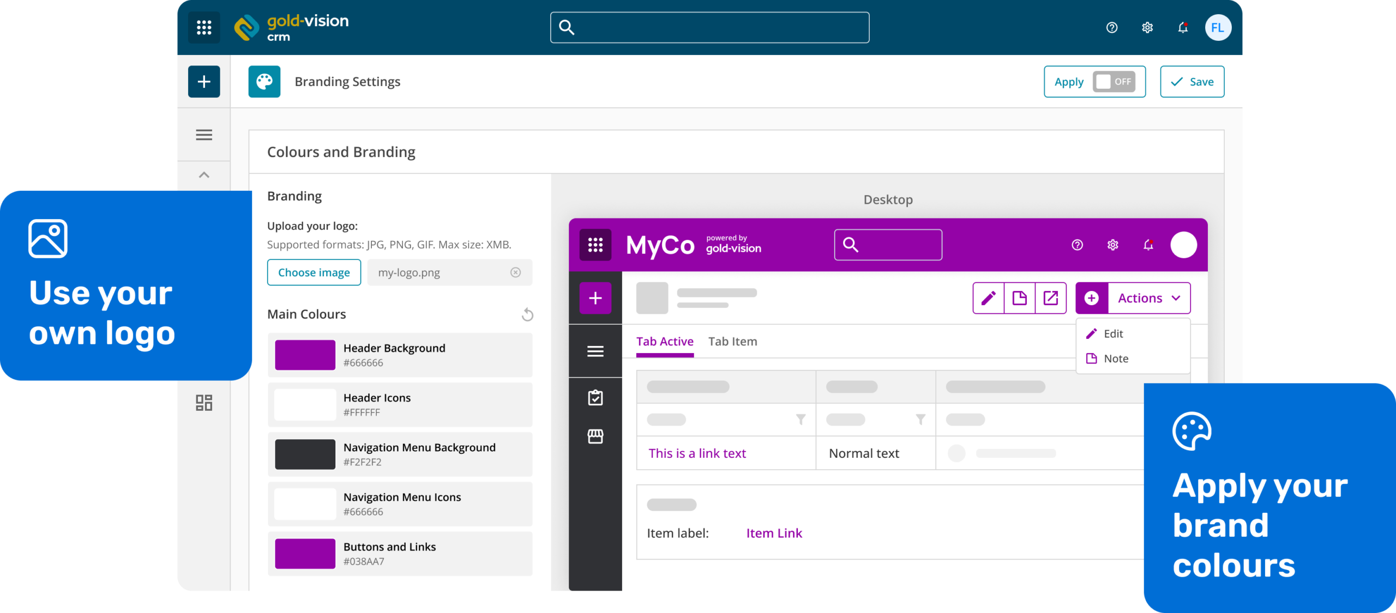The image size is (1396, 613).
Task: Click the grey record thumbnail placeholder in preview
Action: click(652, 298)
